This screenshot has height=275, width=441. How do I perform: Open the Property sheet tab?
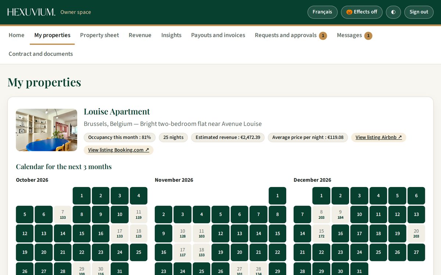(100, 35)
